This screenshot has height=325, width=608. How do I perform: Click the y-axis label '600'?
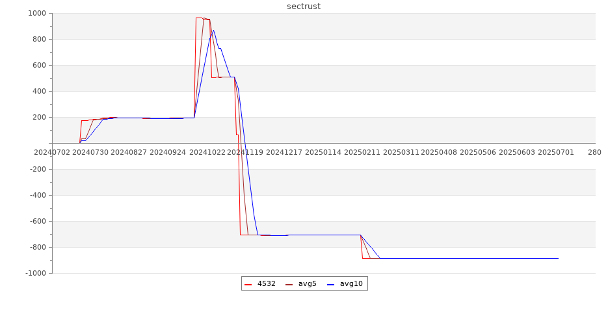click(x=40, y=65)
